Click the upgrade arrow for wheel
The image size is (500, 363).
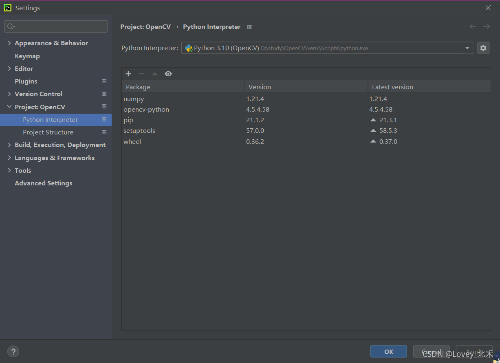click(373, 141)
